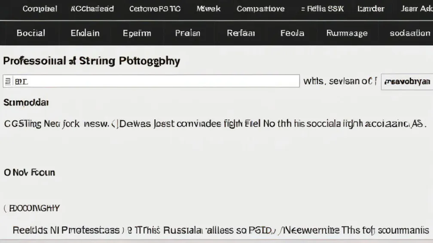Open the 'CertonvePS TIC' menu item

click(x=155, y=9)
